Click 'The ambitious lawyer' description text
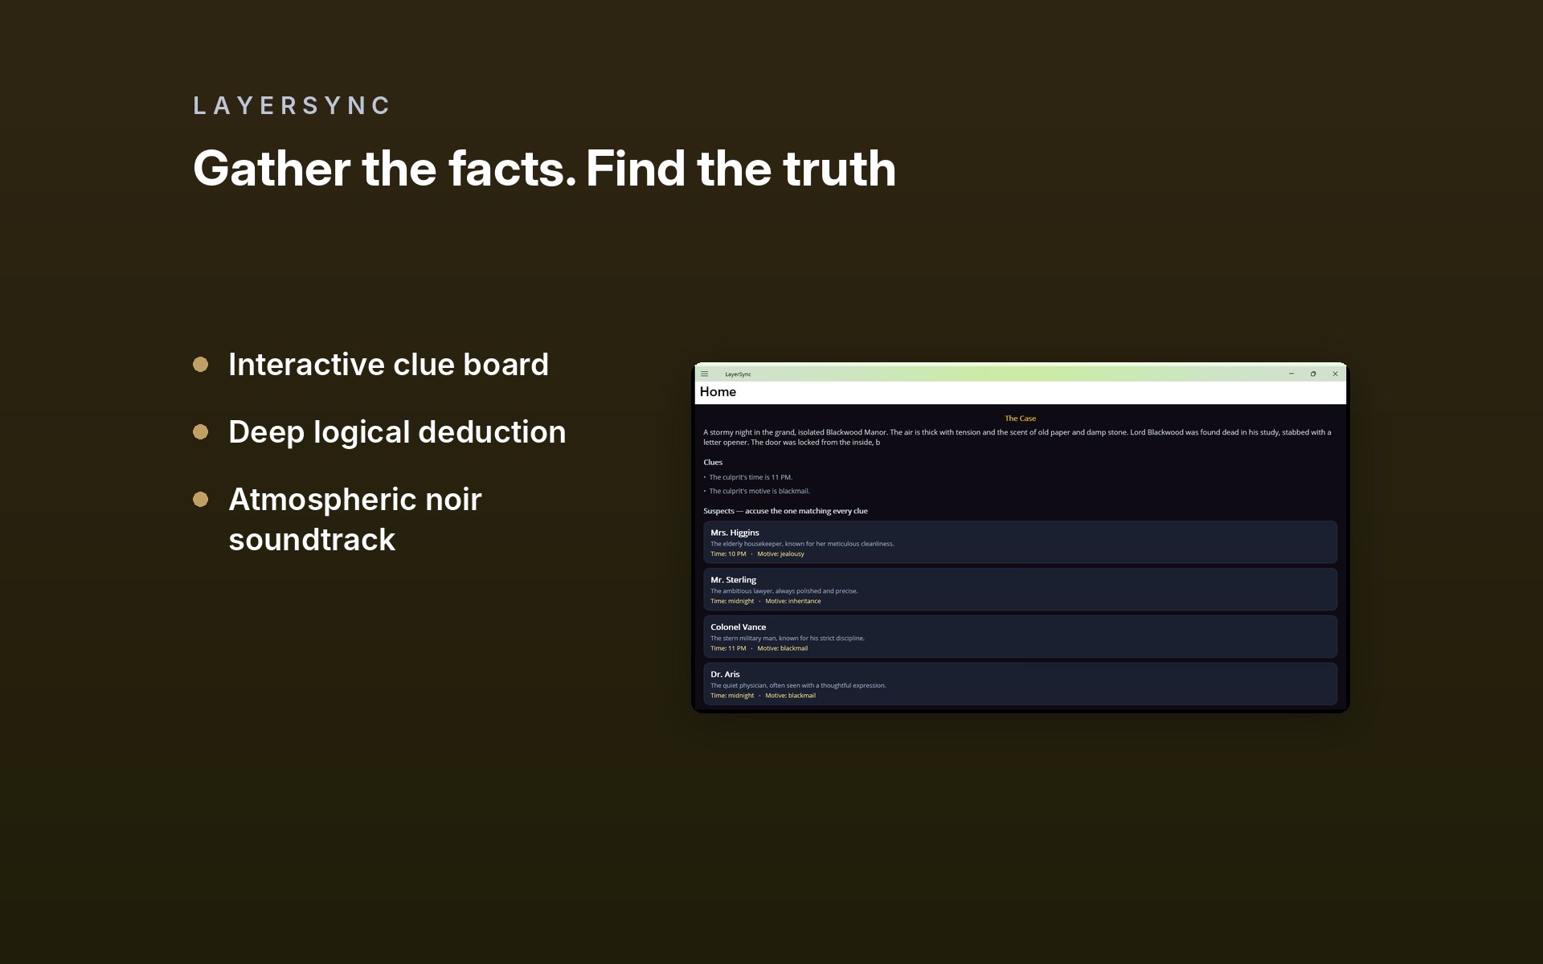Viewport: 1543px width, 964px height. 784,591
